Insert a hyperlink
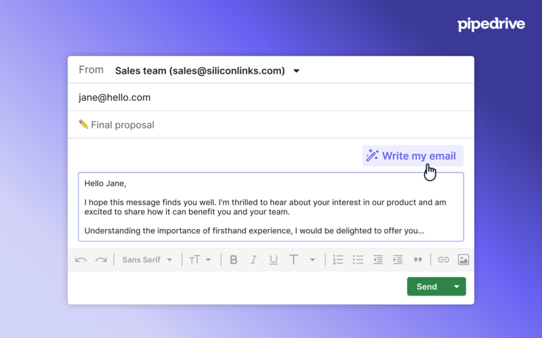Viewport: 542px width, 338px height. [443, 260]
